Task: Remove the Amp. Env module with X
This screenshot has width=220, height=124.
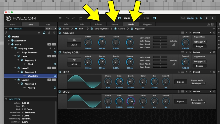Action: point(214,33)
